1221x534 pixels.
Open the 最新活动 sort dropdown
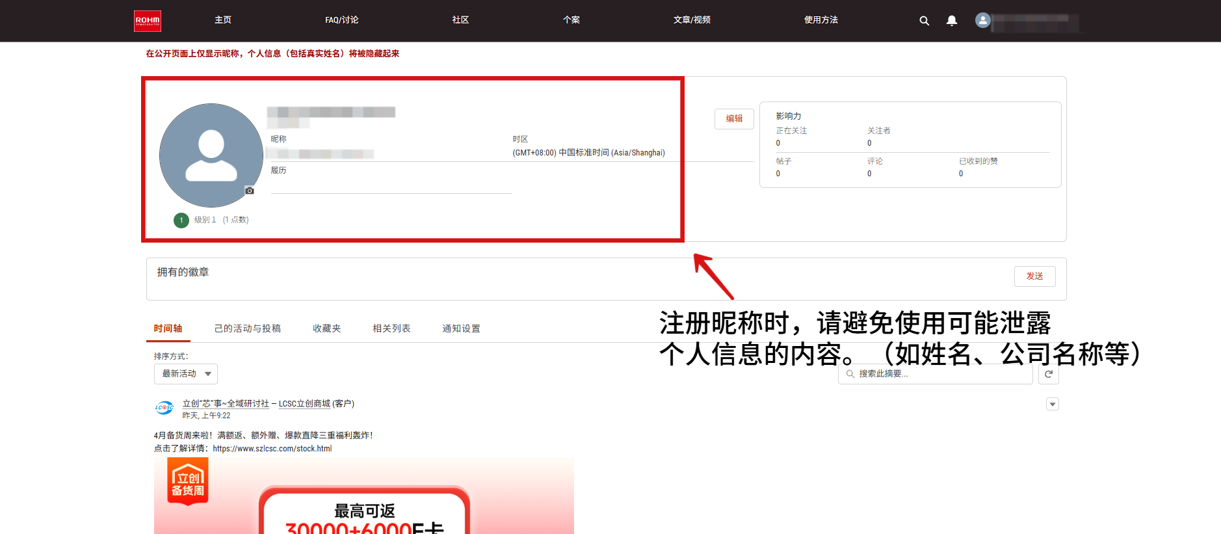pos(186,374)
